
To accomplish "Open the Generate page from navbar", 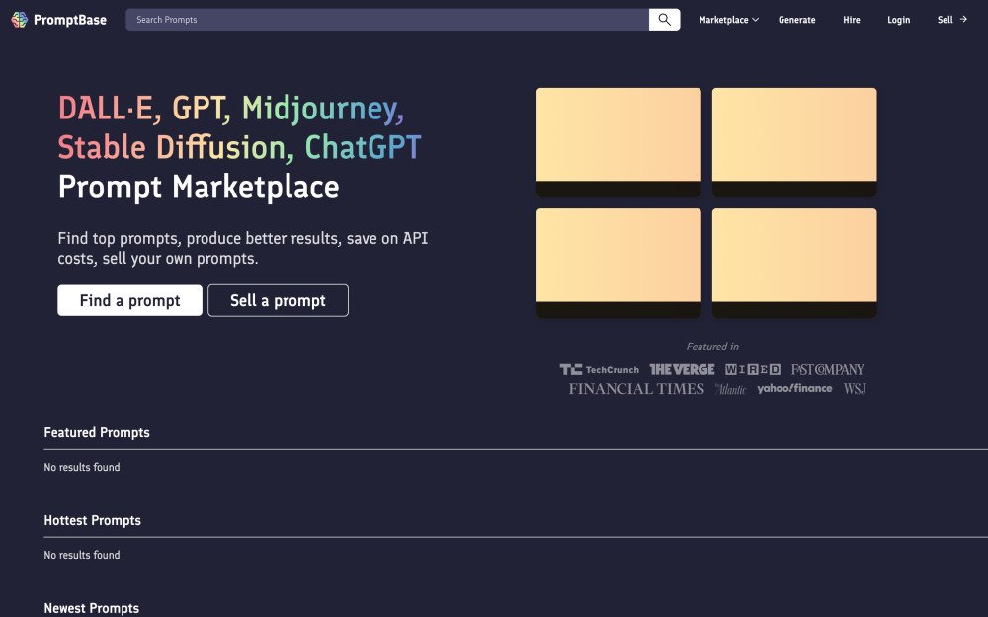I will tap(796, 20).
